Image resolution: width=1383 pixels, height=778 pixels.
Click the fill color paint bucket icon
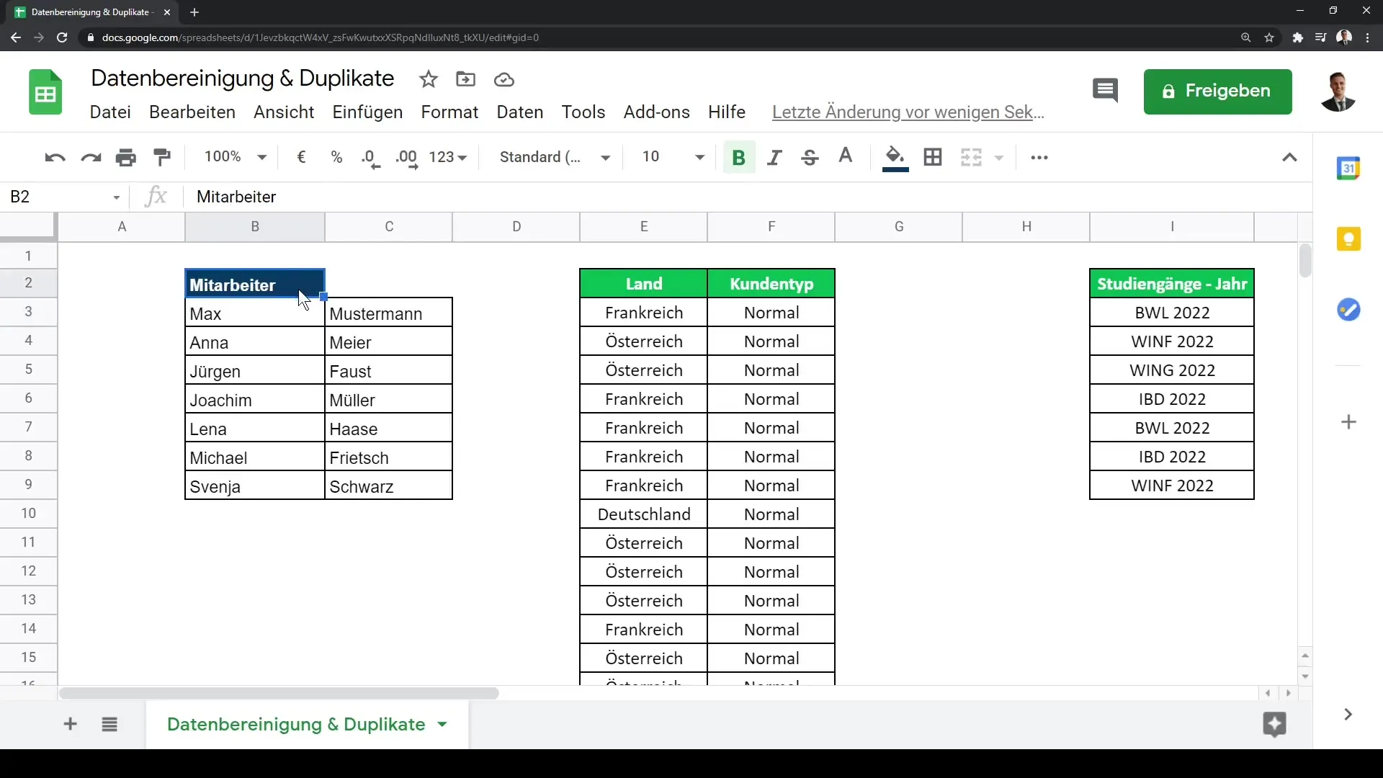[x=894, y=157]
